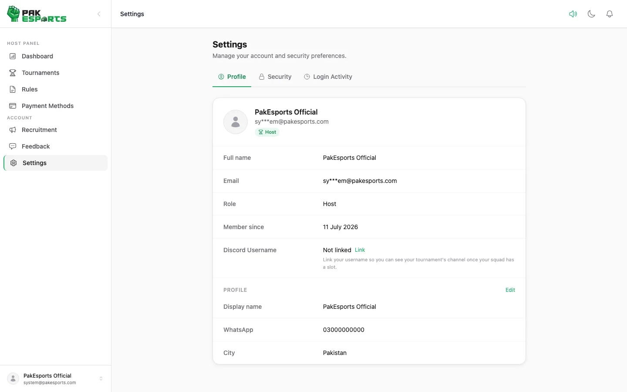The width and height of the screenshot is (627, 392).
Task: Click the sidebar footer avatar
Action: [x=13, y=378]
